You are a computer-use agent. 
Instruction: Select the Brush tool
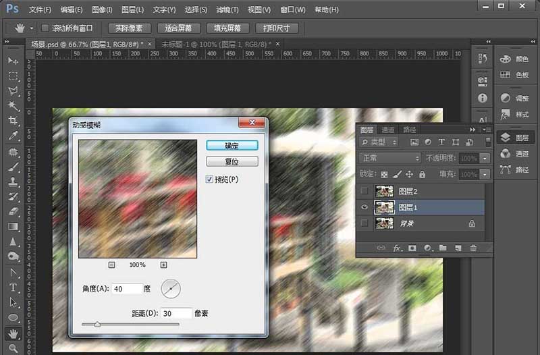[x=13, y=167]
